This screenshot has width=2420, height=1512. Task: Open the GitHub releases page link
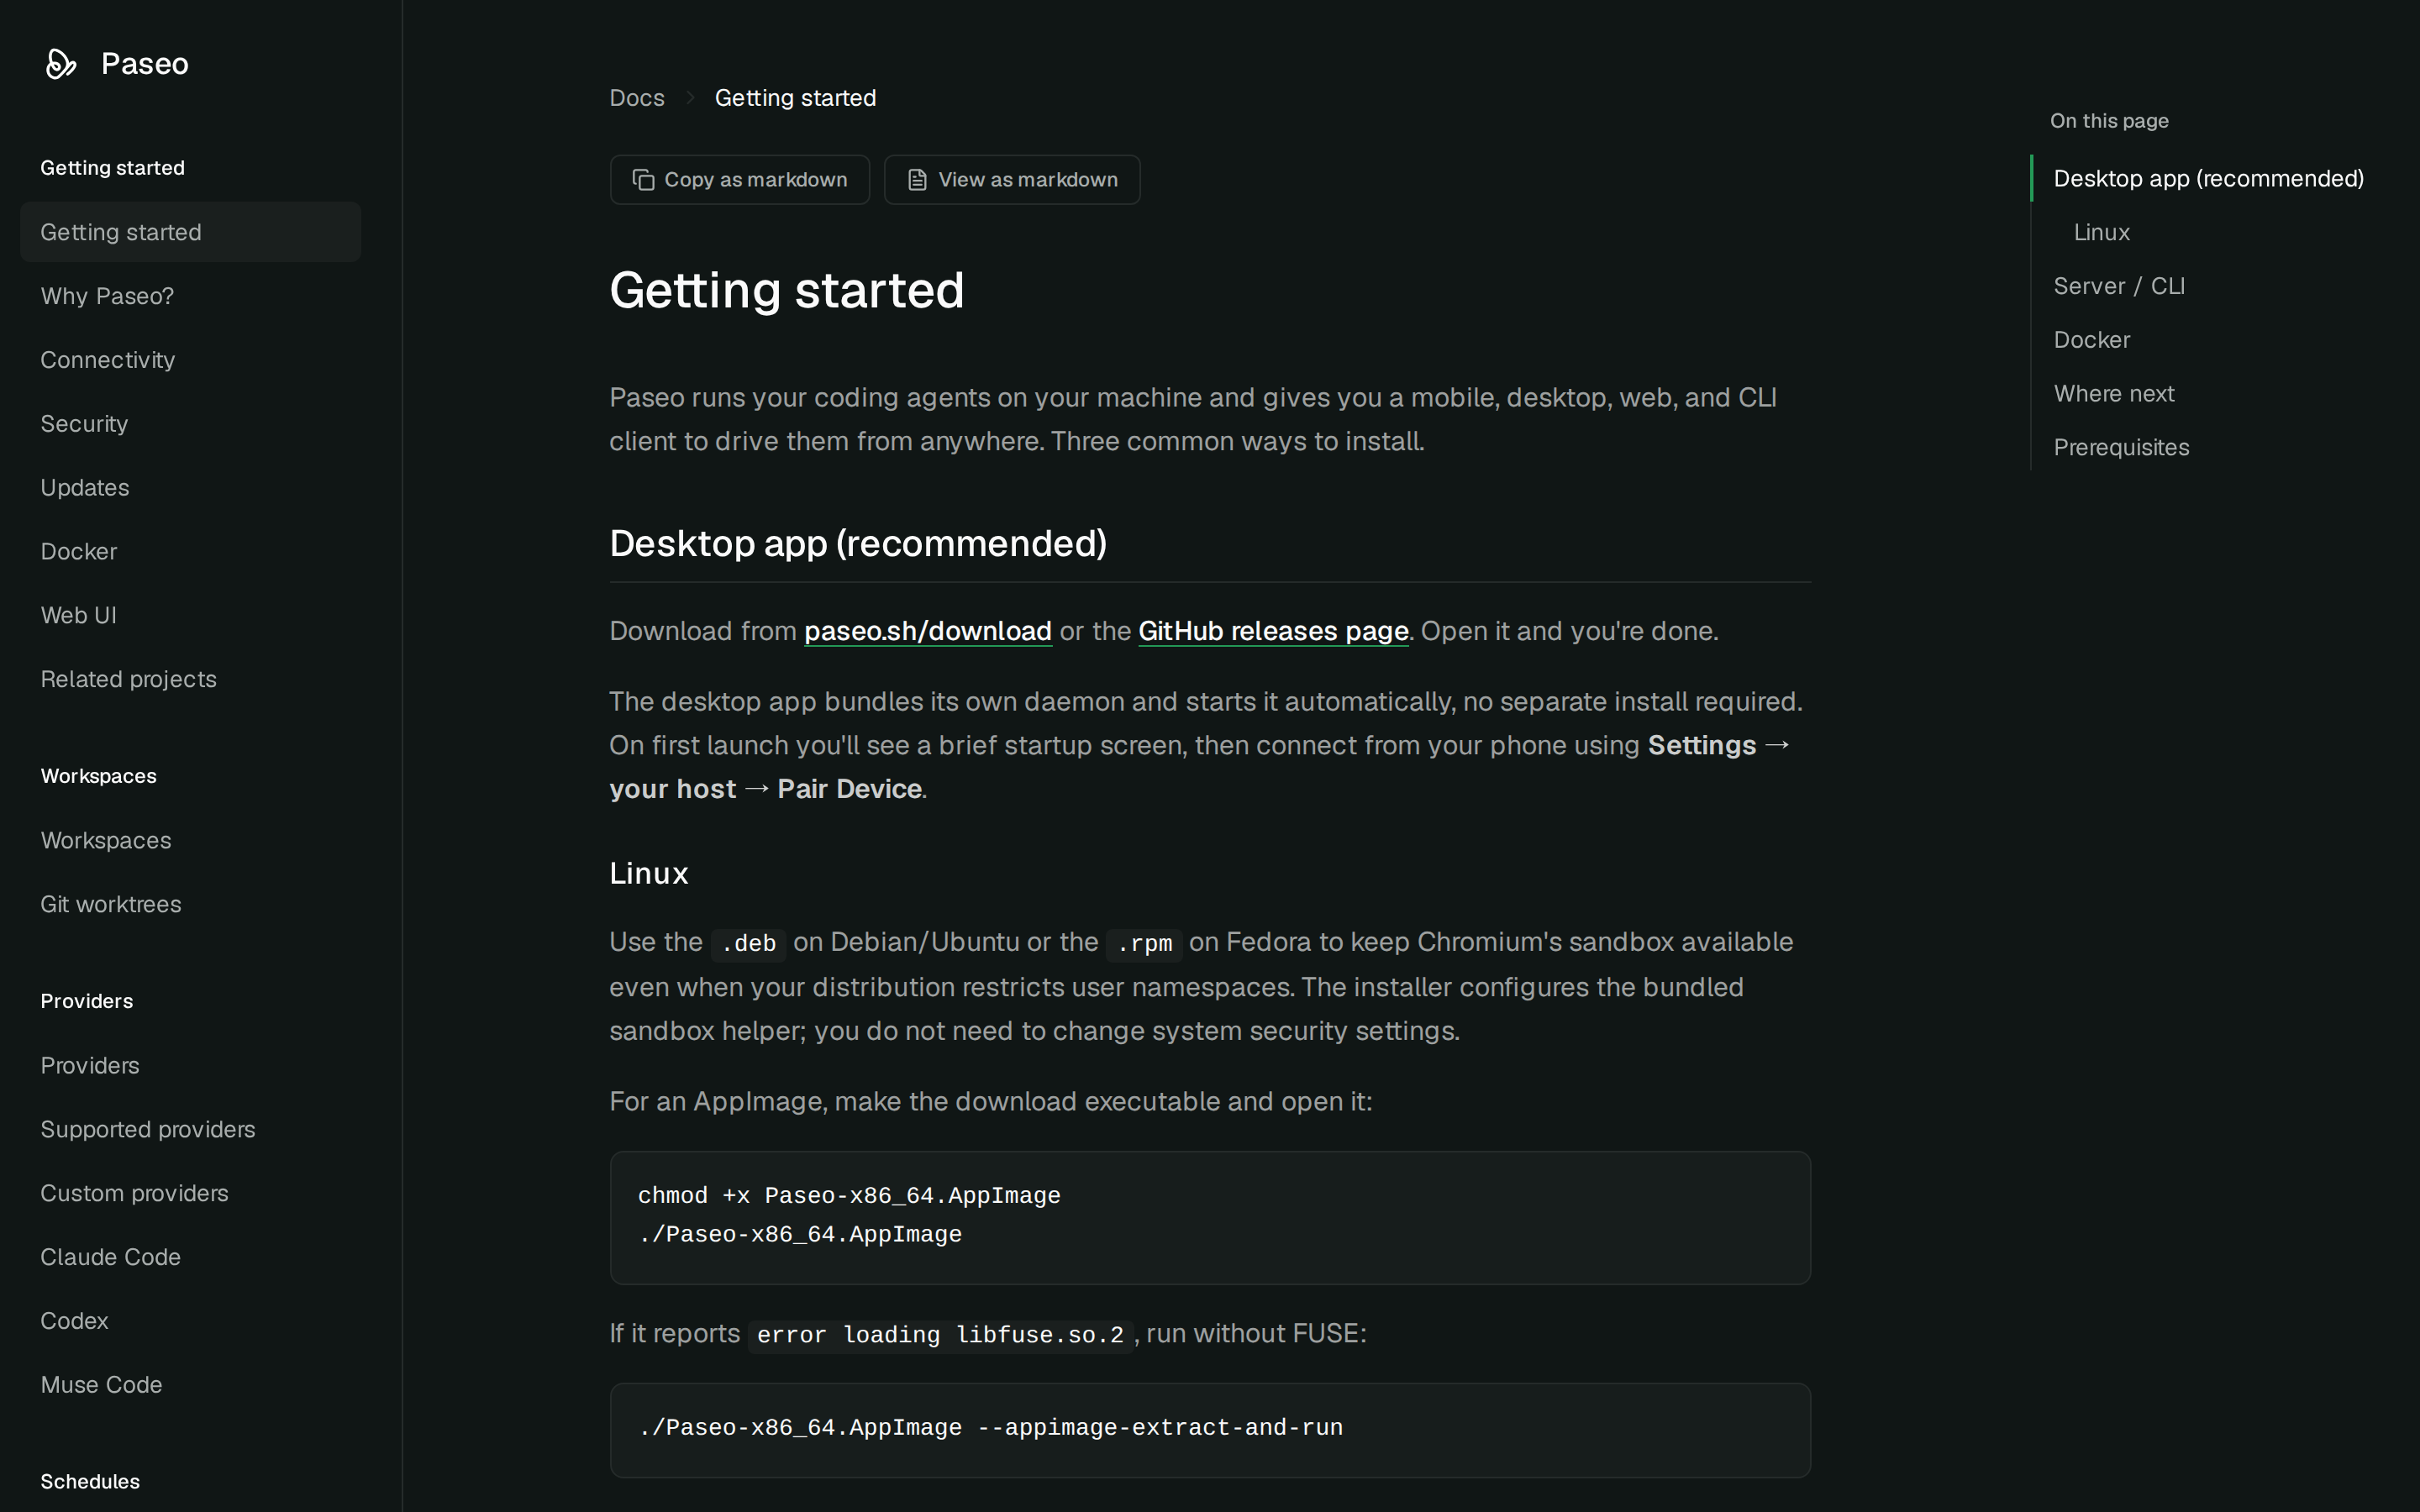tap(1273, 631)
